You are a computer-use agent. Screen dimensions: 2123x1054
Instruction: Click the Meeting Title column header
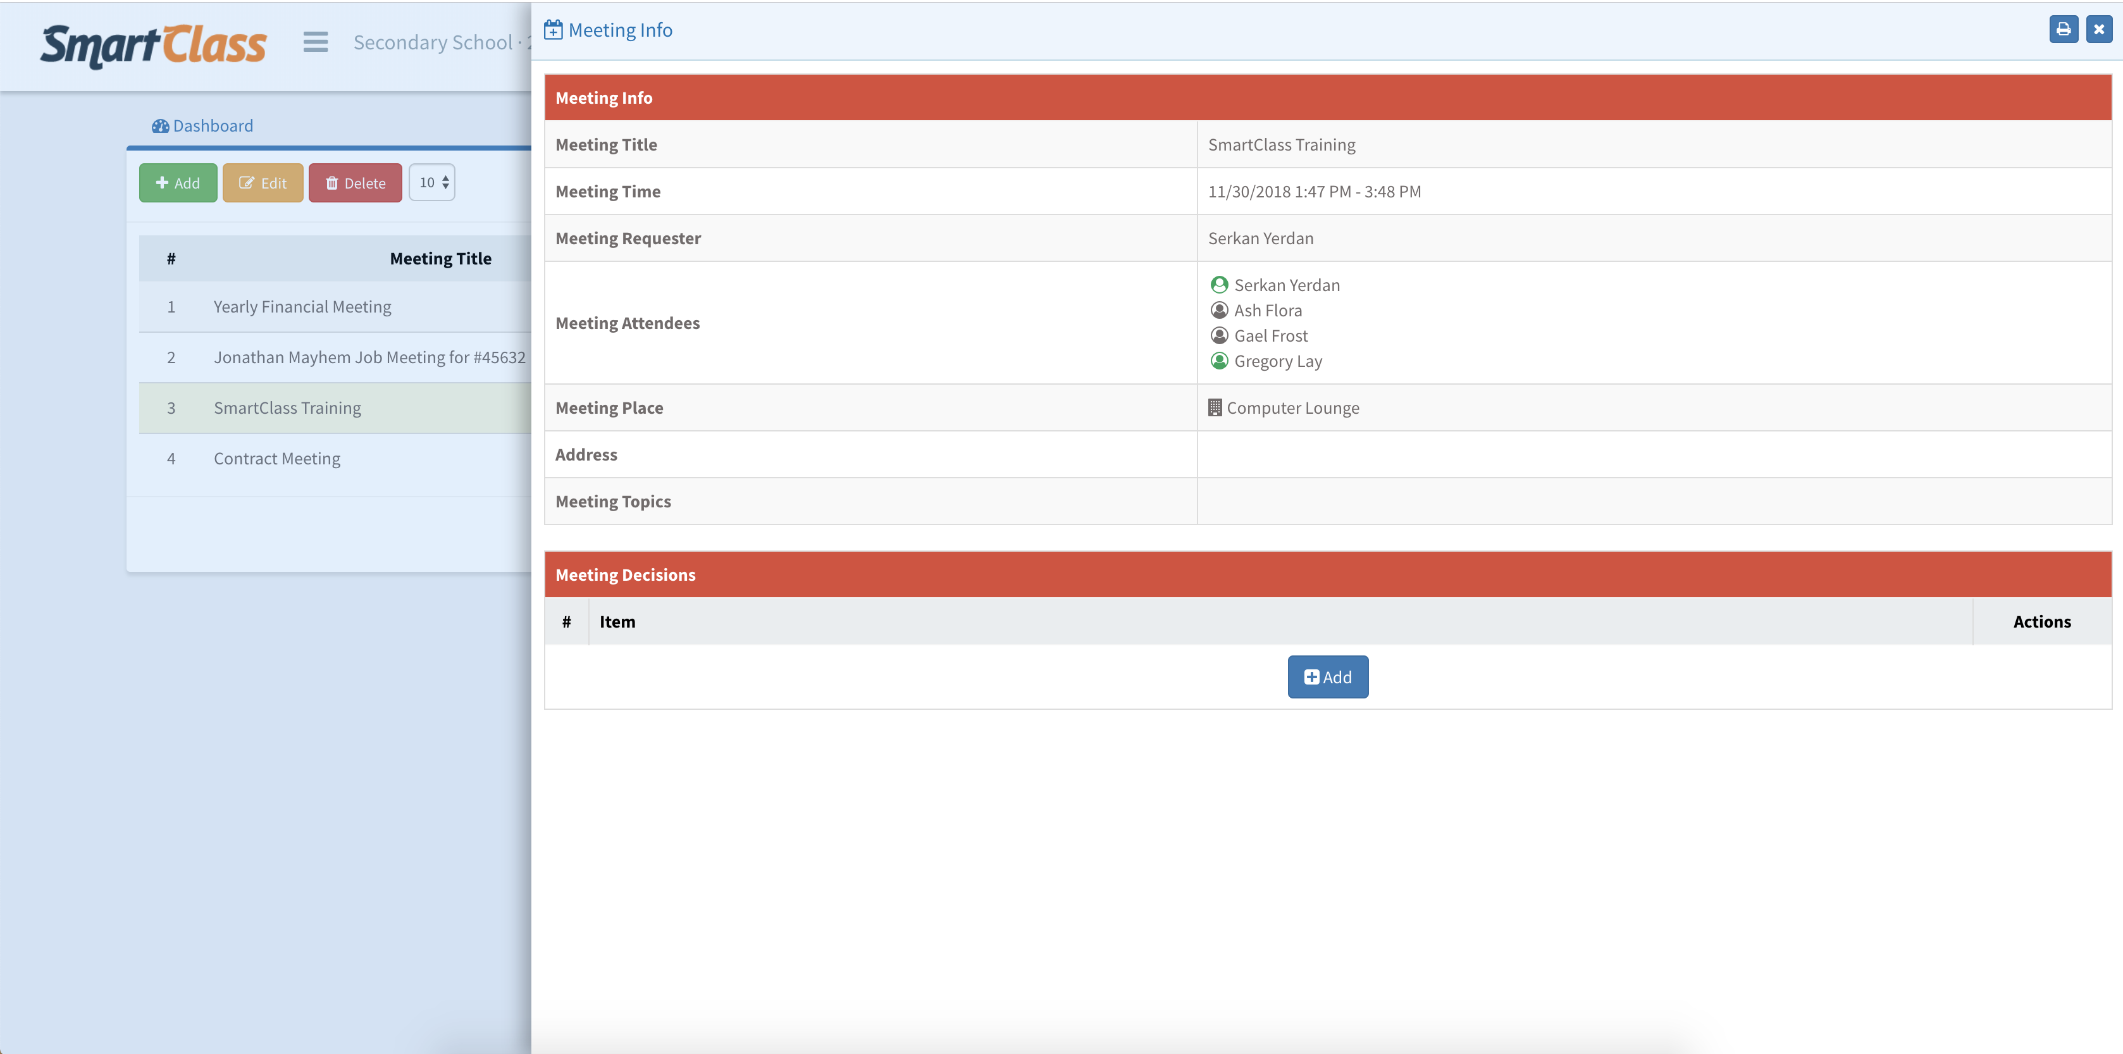point(440,259)
